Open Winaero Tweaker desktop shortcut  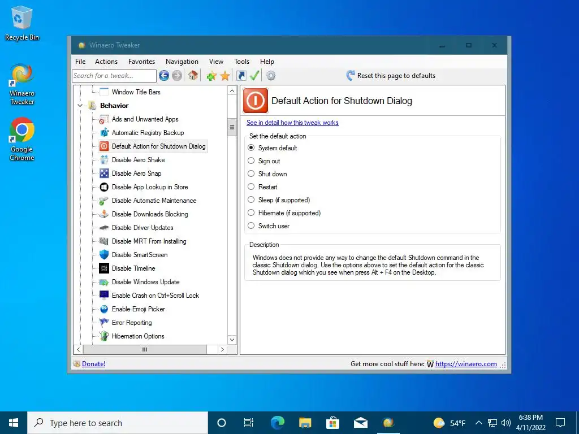22,85
